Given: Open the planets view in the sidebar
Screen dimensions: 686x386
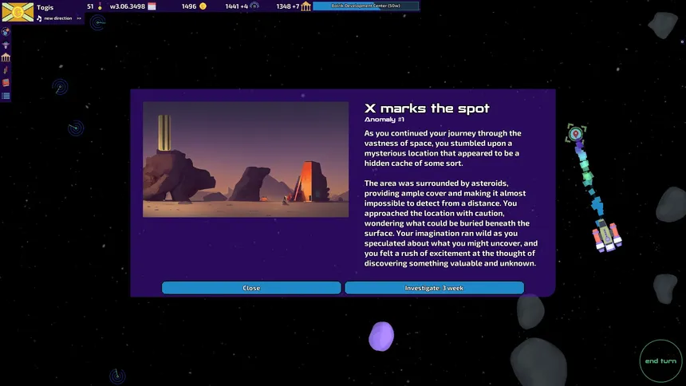Looking at the screenshot, I should [6, 32].
